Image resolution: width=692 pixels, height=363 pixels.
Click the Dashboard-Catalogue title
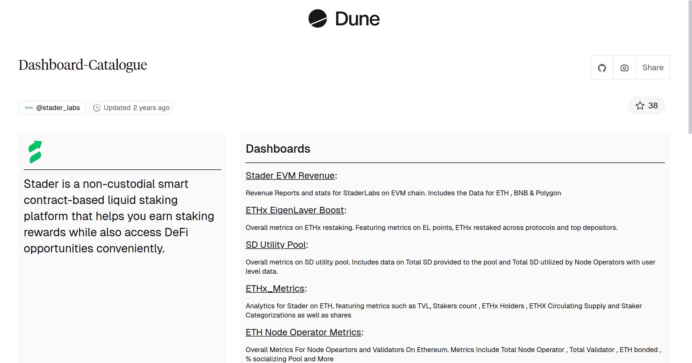(82, 64)
